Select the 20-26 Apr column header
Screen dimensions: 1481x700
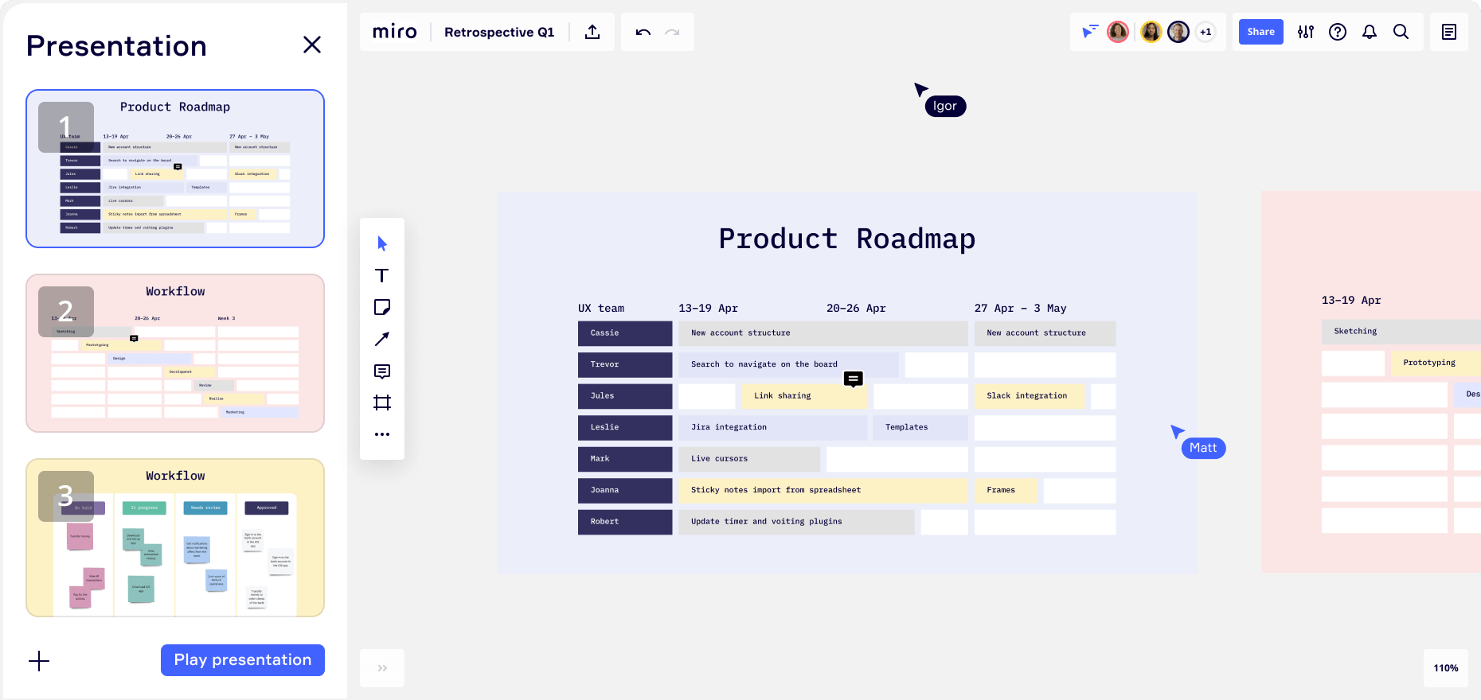click(x=856, y=308)
